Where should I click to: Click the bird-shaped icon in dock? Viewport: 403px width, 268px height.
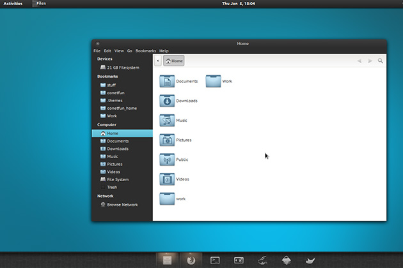coord(310,260)
